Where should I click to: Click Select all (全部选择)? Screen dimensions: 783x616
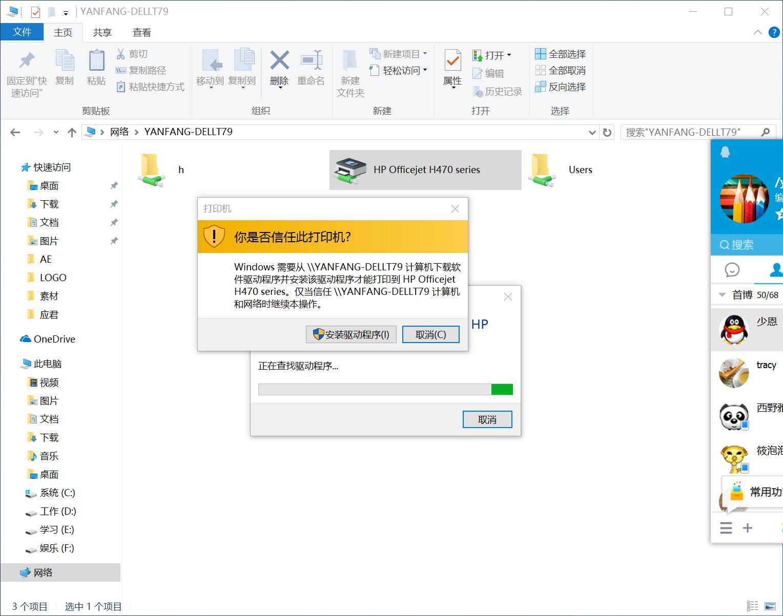click(x=560, y=54)
